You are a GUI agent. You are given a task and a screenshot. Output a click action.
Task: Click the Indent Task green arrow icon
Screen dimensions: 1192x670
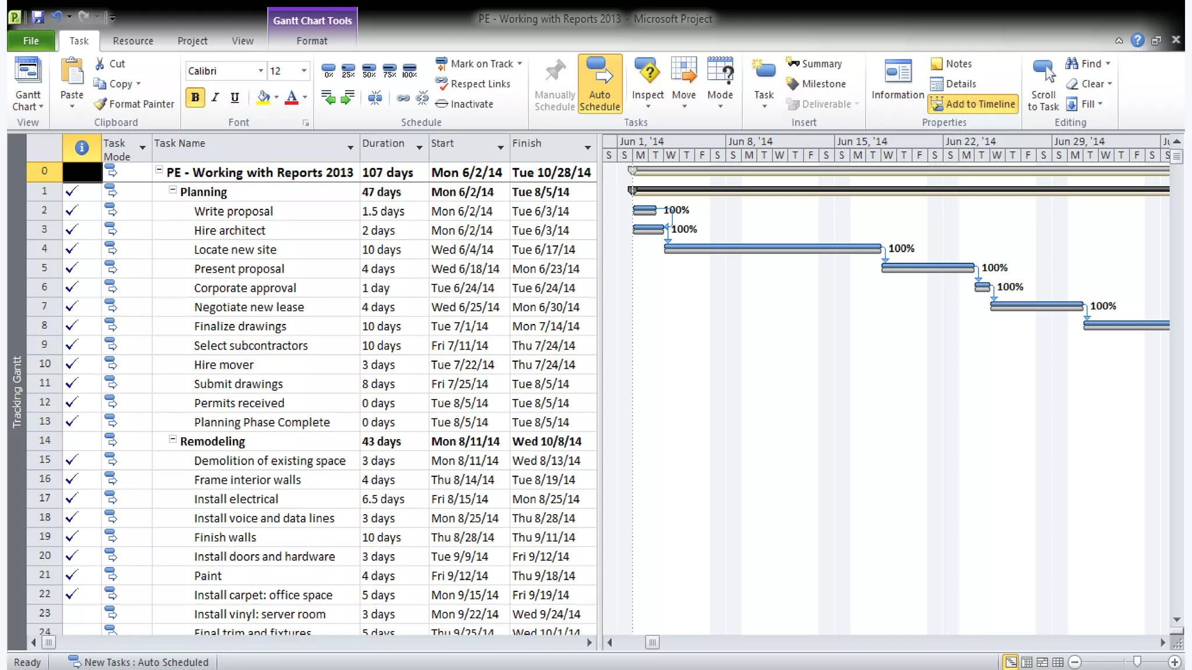[348, 98]
